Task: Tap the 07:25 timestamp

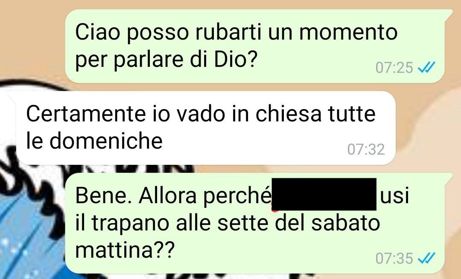Action: [x=394, y=68]
